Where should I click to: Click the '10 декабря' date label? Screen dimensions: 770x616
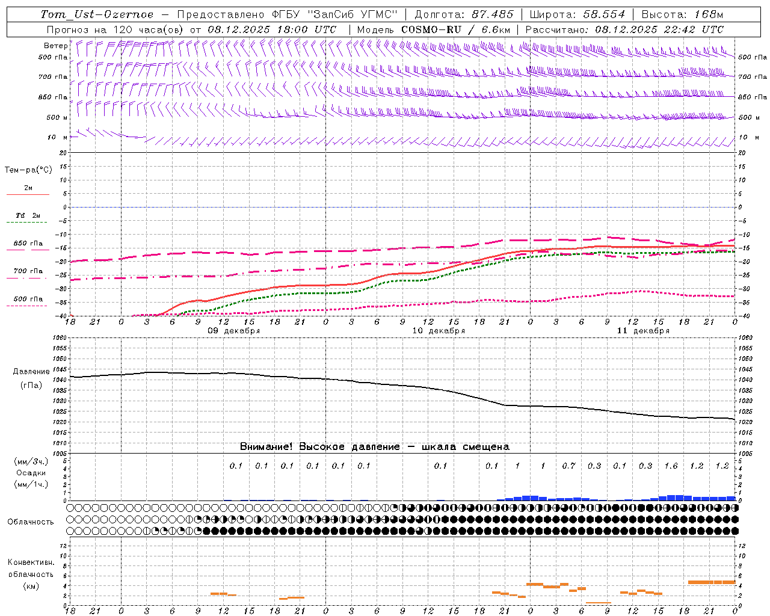[x=439, y=331]
